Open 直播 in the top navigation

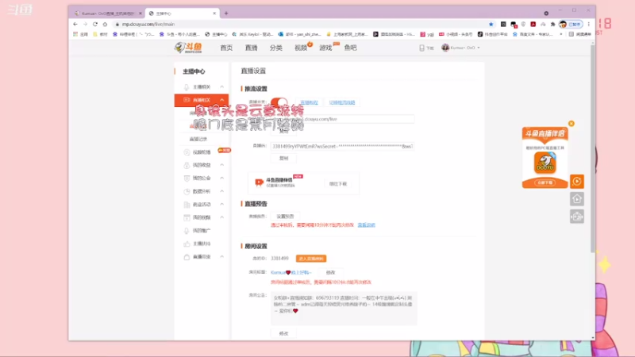tap(251, 48)
